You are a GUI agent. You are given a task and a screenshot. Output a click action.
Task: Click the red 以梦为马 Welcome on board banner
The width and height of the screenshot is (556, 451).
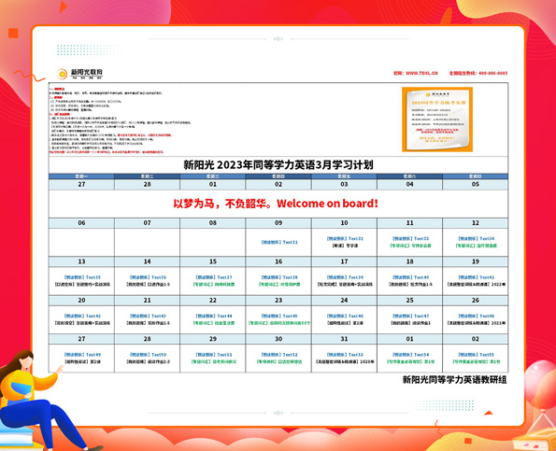tap(276, 204)
